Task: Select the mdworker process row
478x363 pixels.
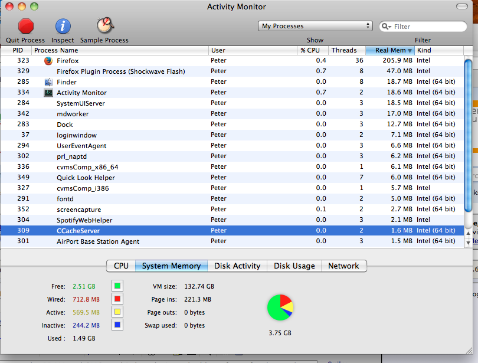Action: tap(232, 114)
